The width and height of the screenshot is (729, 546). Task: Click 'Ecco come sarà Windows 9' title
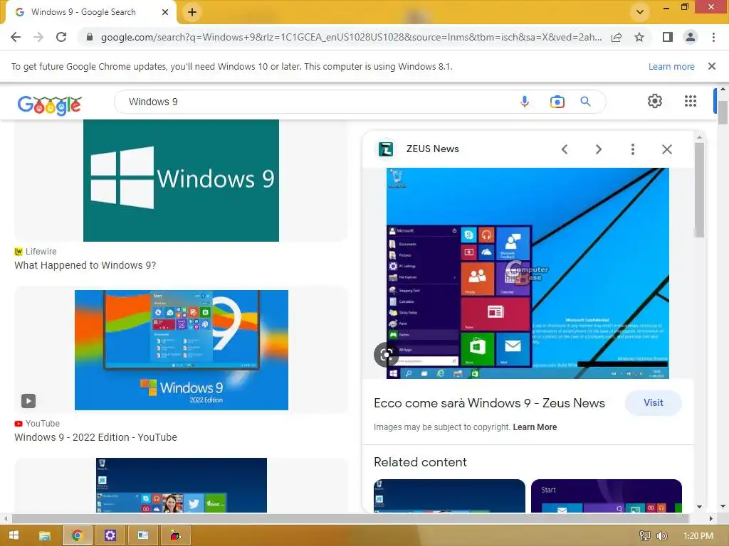[x=490, y=403]
